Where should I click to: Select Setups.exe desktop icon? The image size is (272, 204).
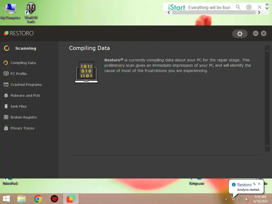point(197,182)
